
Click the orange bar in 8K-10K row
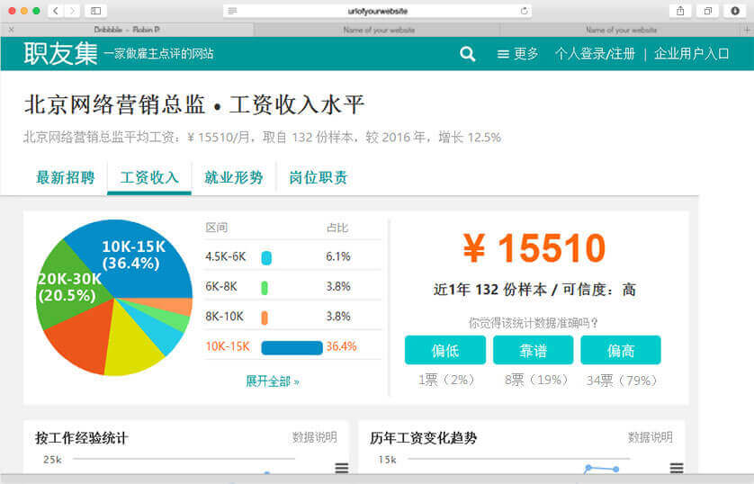click(265, 318)
